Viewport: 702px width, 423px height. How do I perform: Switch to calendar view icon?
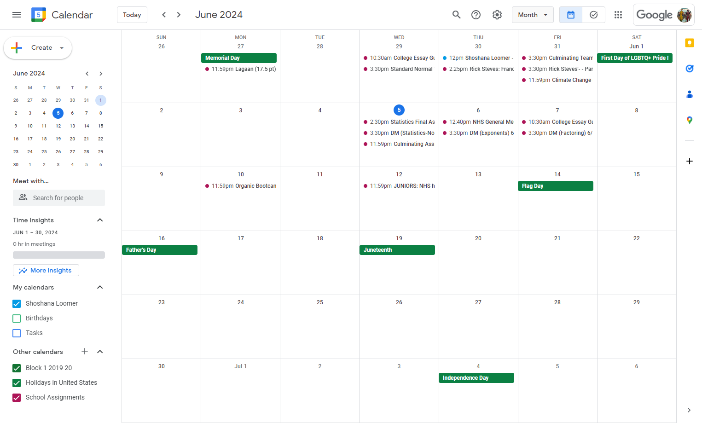coord(571,15)
